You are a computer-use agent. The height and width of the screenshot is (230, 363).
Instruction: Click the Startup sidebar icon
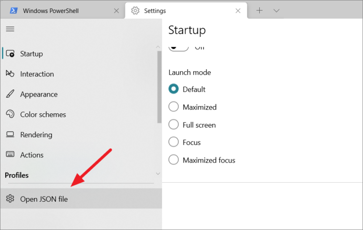(10, 54)
